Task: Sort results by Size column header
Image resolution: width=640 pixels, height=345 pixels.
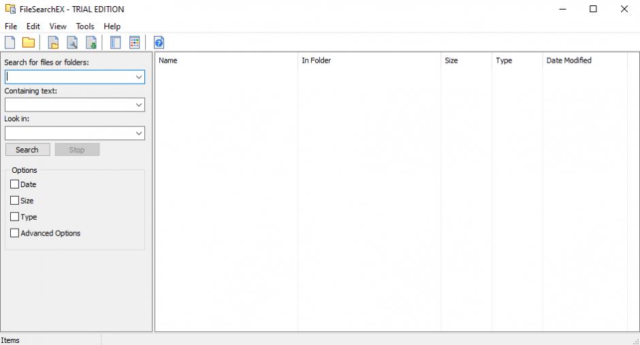Action: tap(466, 61)
